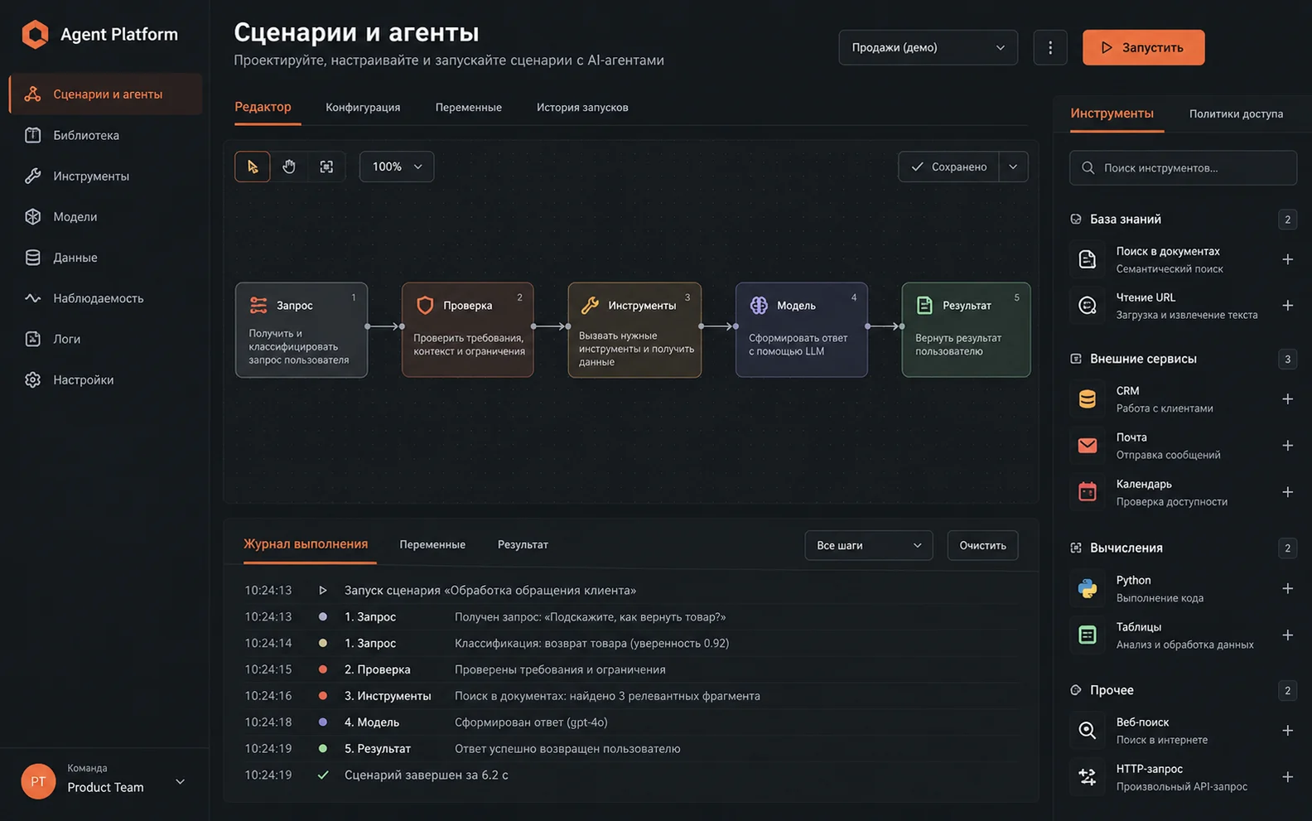
Task: Click the fit-to-screen canvas icon
Action: [326, 167]
